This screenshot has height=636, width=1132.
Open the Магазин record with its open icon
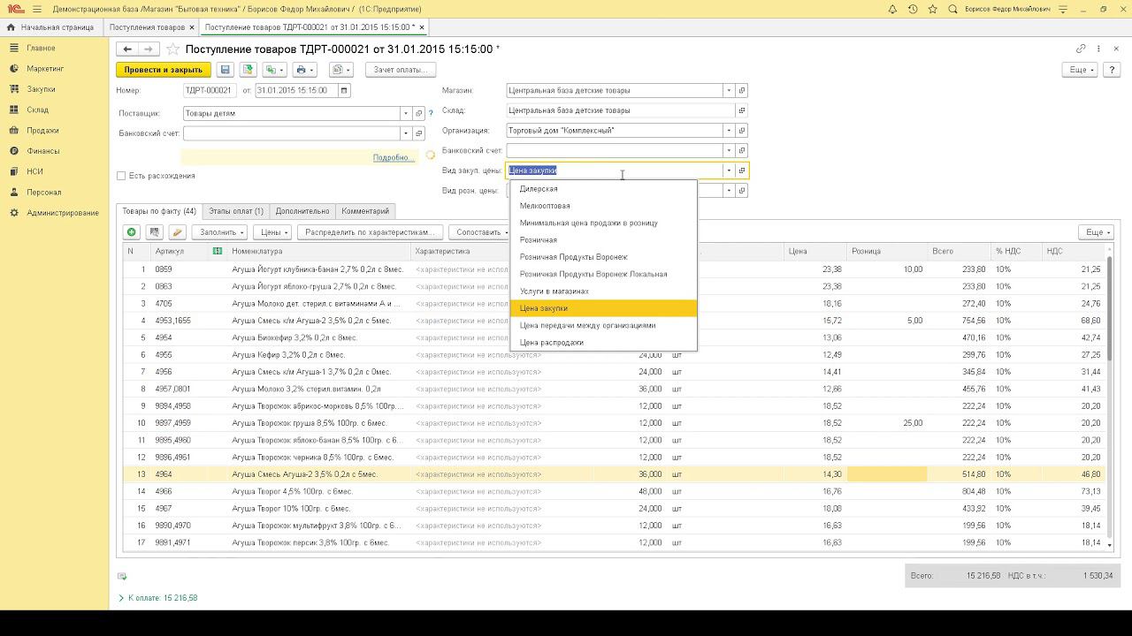[x=742, y=90]
